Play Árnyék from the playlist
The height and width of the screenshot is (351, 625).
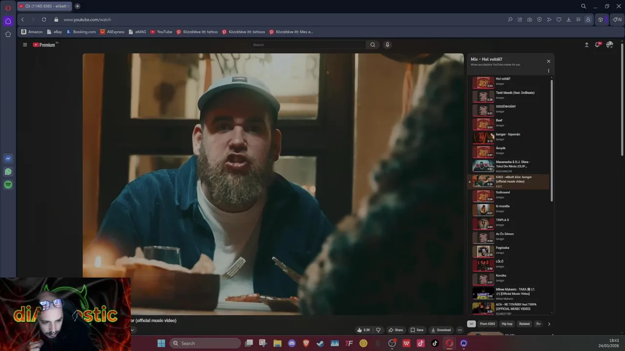509,151
